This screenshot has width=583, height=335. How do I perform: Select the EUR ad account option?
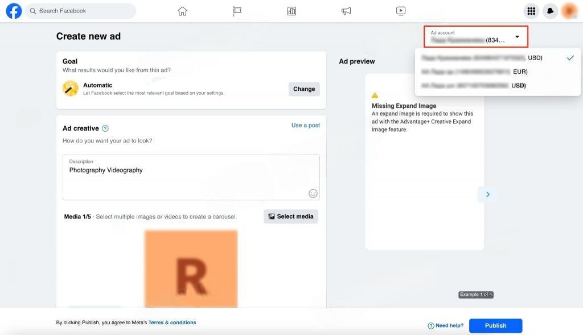(x=498, y=72)
